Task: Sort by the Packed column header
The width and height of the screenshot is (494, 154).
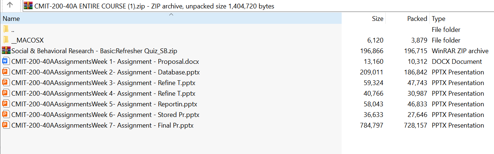Action: [417, 19]
